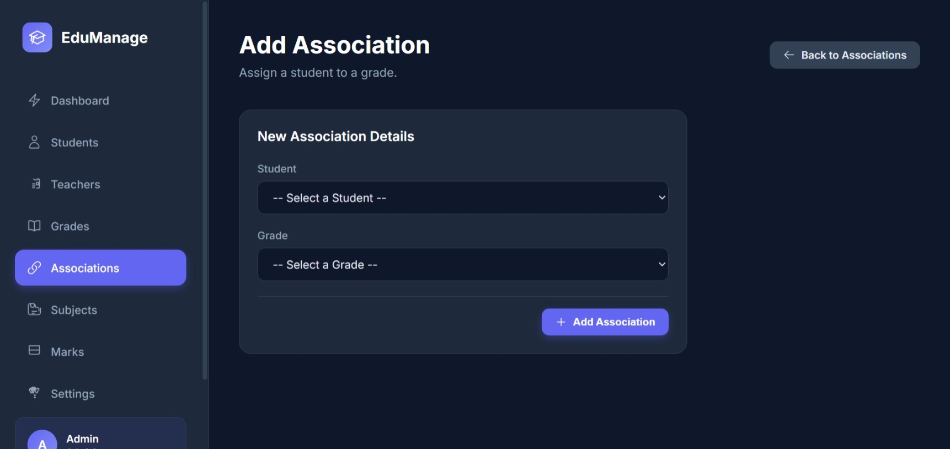Click the Marks sidebar icon

pyautogui.click(x=34, y=351)
